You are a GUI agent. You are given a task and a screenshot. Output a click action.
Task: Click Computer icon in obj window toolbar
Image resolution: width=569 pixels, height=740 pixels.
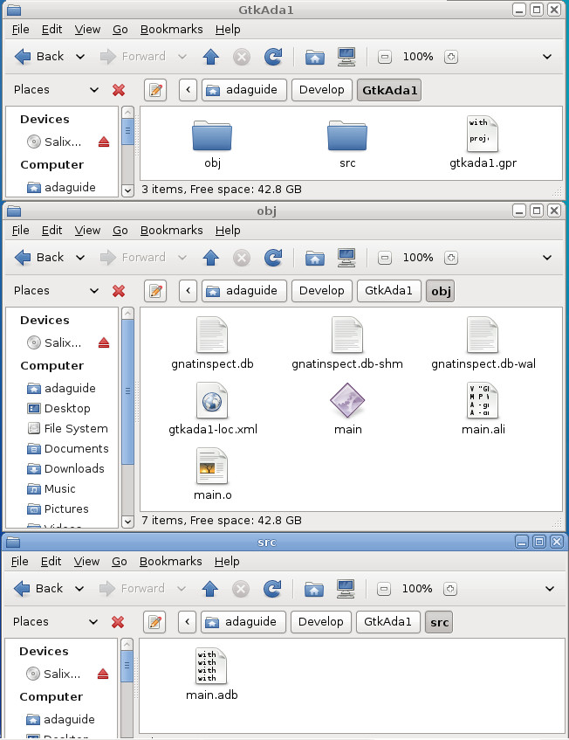(346, 258)
